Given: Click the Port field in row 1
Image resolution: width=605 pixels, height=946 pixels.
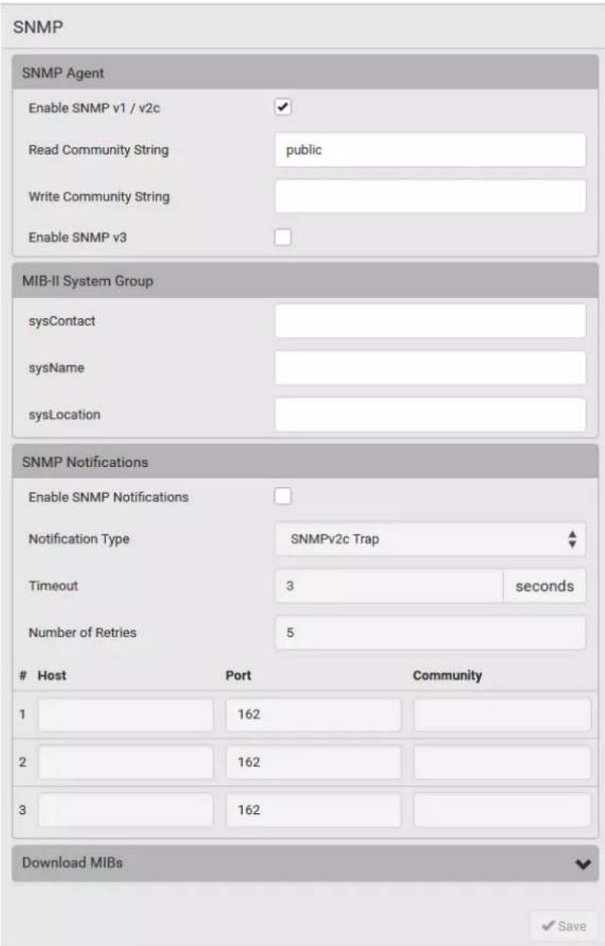Looking at the screenshot, I should click(x=314, y=714).
